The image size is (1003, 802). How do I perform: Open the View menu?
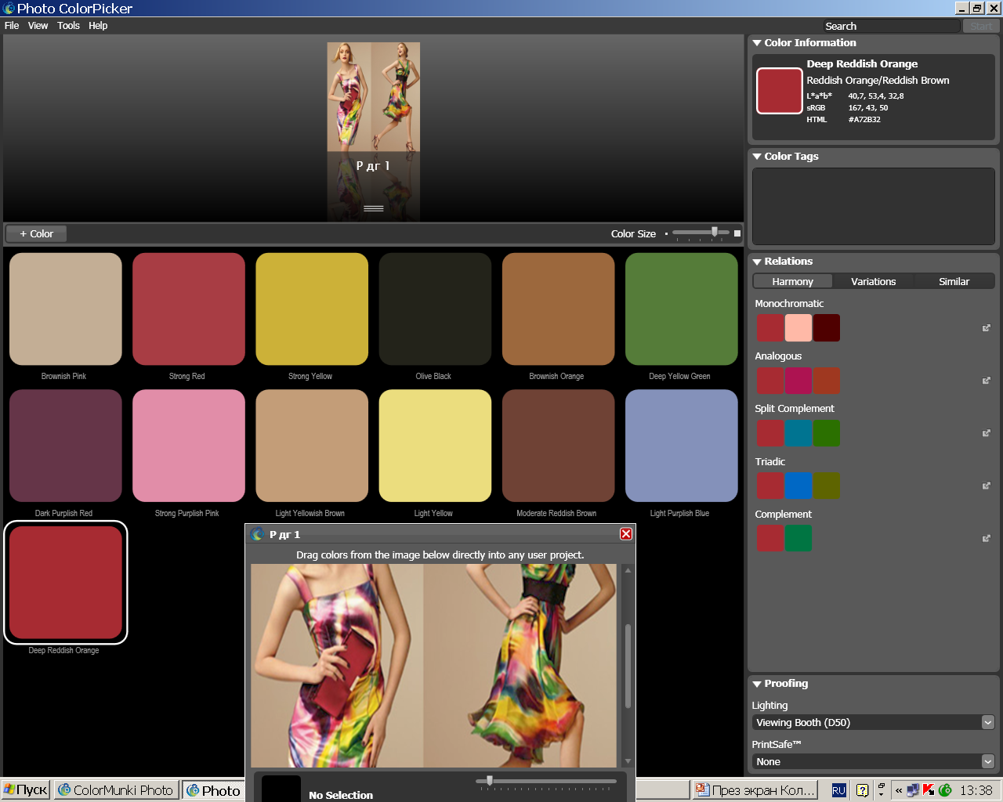pyautogui.click(x=38, y=26)
